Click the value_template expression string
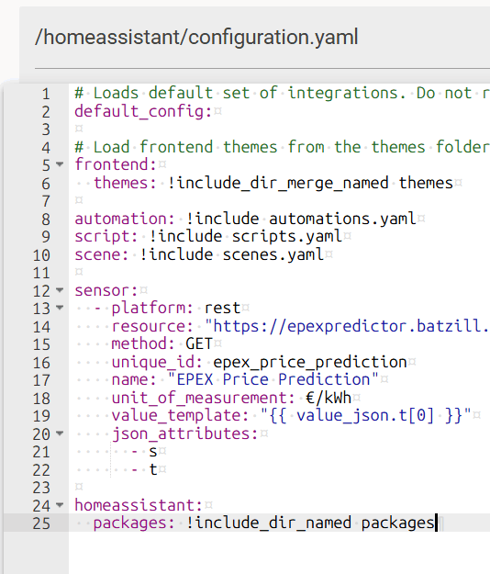Viewport: 490px width, 574px height. 366,416
